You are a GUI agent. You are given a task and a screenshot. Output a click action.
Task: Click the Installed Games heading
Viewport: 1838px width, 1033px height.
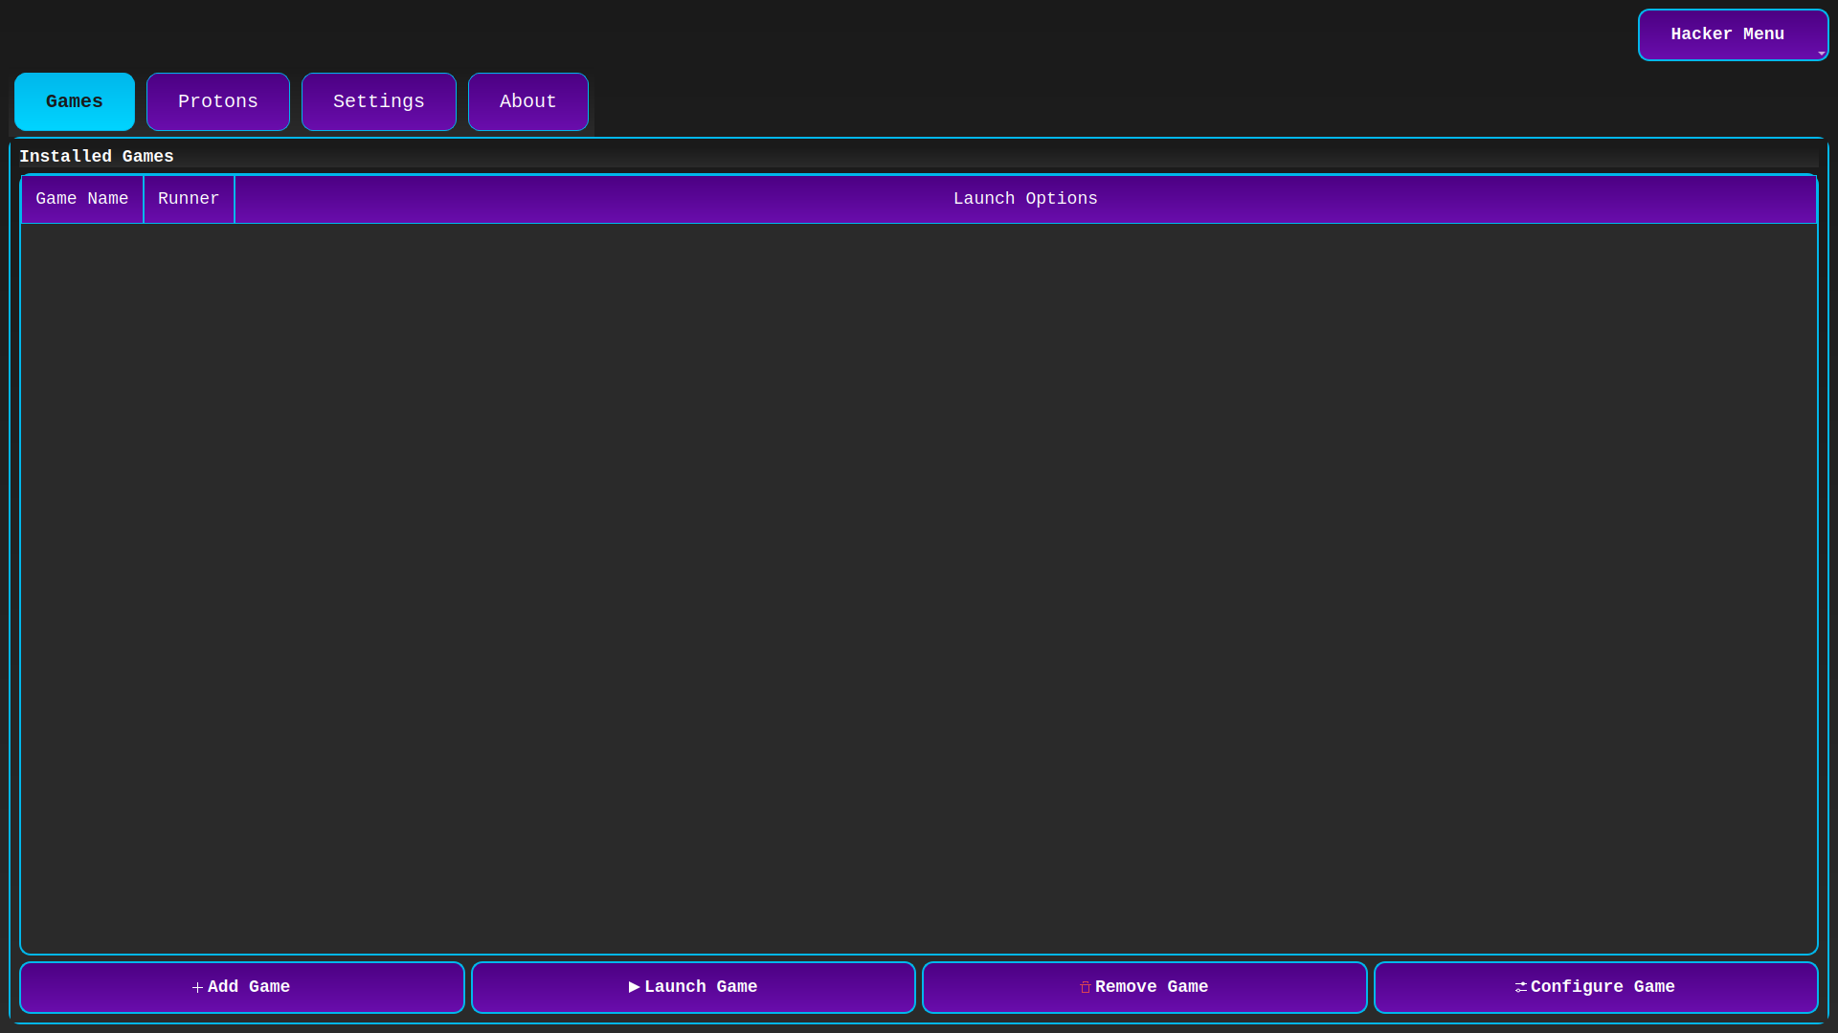pyautogui.click(x=97, y=157)
